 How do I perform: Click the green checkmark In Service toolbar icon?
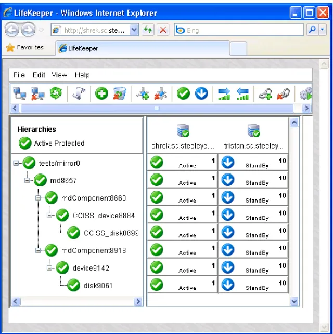tap(184, 93)
